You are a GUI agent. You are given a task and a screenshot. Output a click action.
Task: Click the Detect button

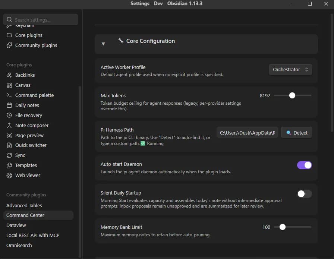click(296, 133)
